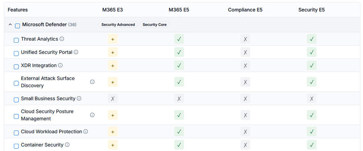Tick External Attack Surface Discovery checkbox
363x151 pixels.
tap(16, 83)
